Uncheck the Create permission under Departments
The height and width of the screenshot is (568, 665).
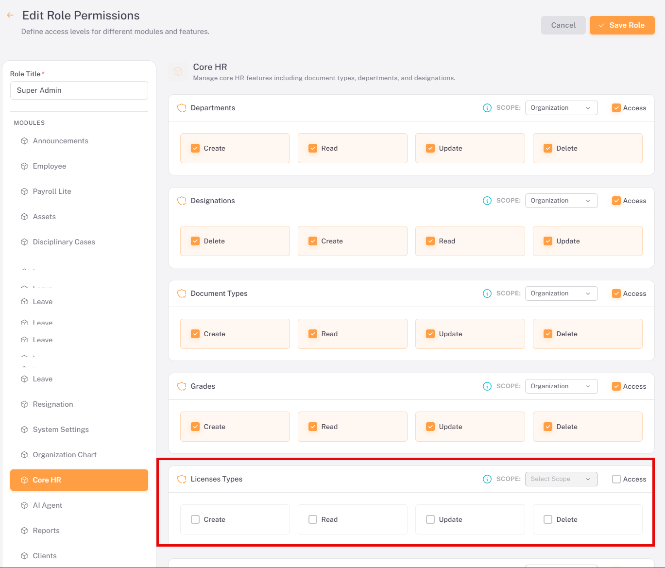195,148
